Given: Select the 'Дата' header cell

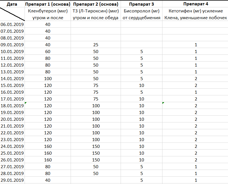Looking at the screenshot, I should (x=12, y=4).
